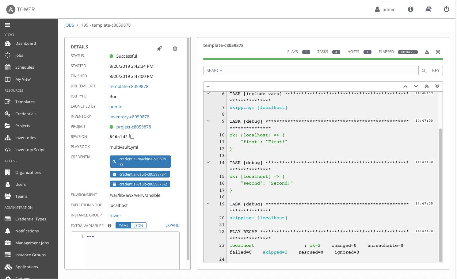Image resolution: width=457 pixels, height=279 pixels.
Task: Collapse the include_vars task at line 6
Action: point(208,93)
